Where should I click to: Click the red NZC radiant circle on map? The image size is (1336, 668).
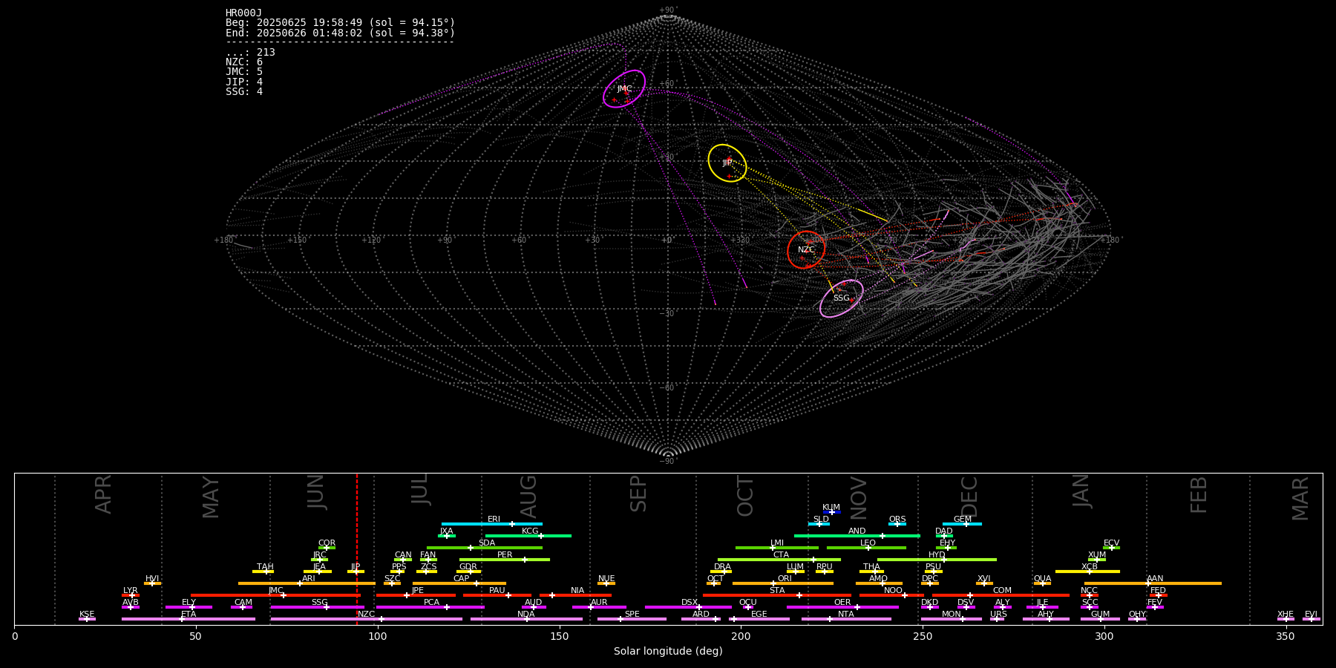pyautogui.click(x=806, y=250)
